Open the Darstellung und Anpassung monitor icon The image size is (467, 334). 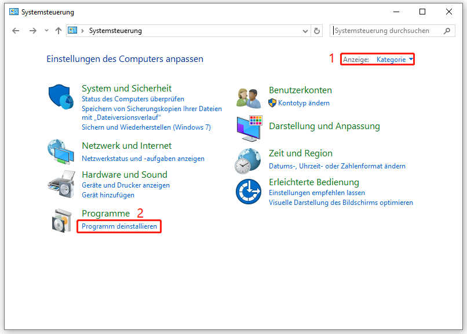click(x=249, y=128)
